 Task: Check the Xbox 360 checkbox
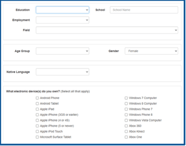tap(126, 126)
